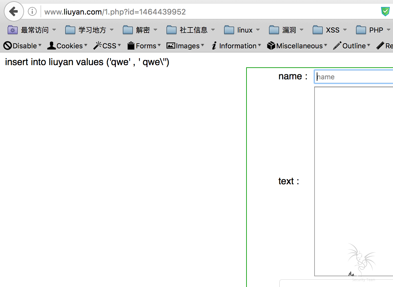This screenshot has width=393, height=287.
Task: Click the site information icon in address bar
Action: point(32,12)
